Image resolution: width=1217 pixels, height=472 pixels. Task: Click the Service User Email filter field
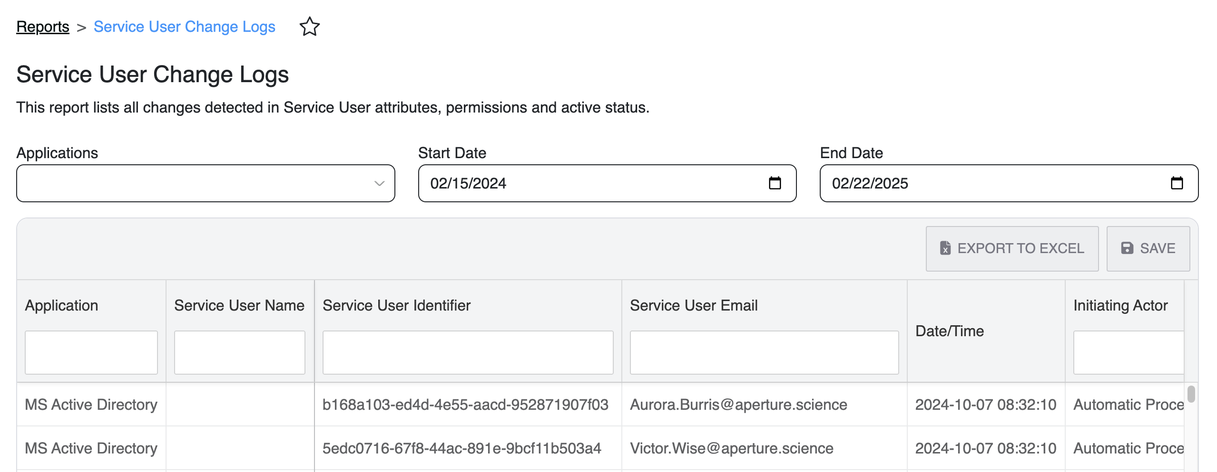764,352
